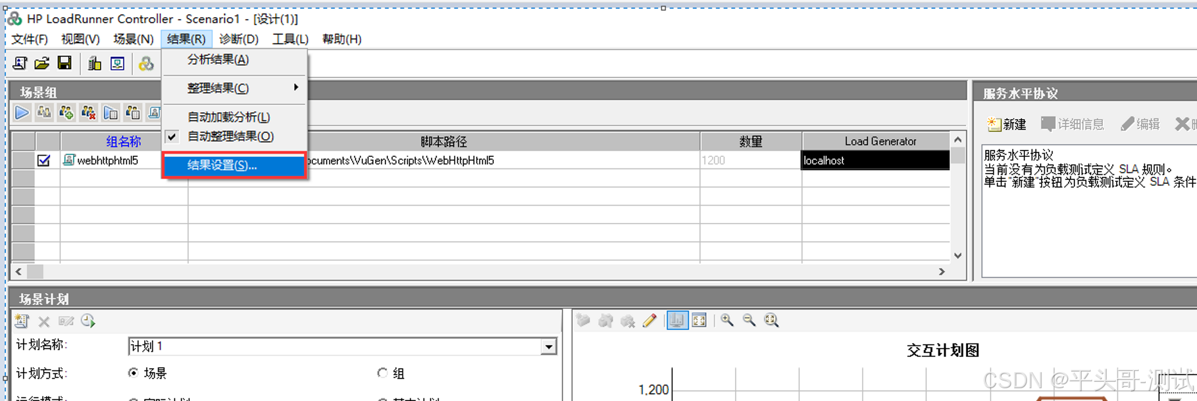
Task: Click the 数量 column header
Action: point(751,141)
